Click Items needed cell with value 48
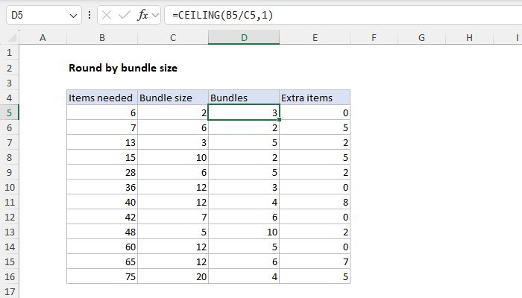 coord(102,232)
